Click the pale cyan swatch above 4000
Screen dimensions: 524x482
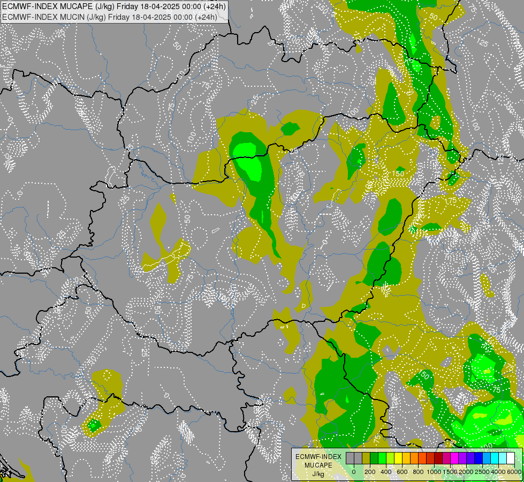(x=503, y=458)
